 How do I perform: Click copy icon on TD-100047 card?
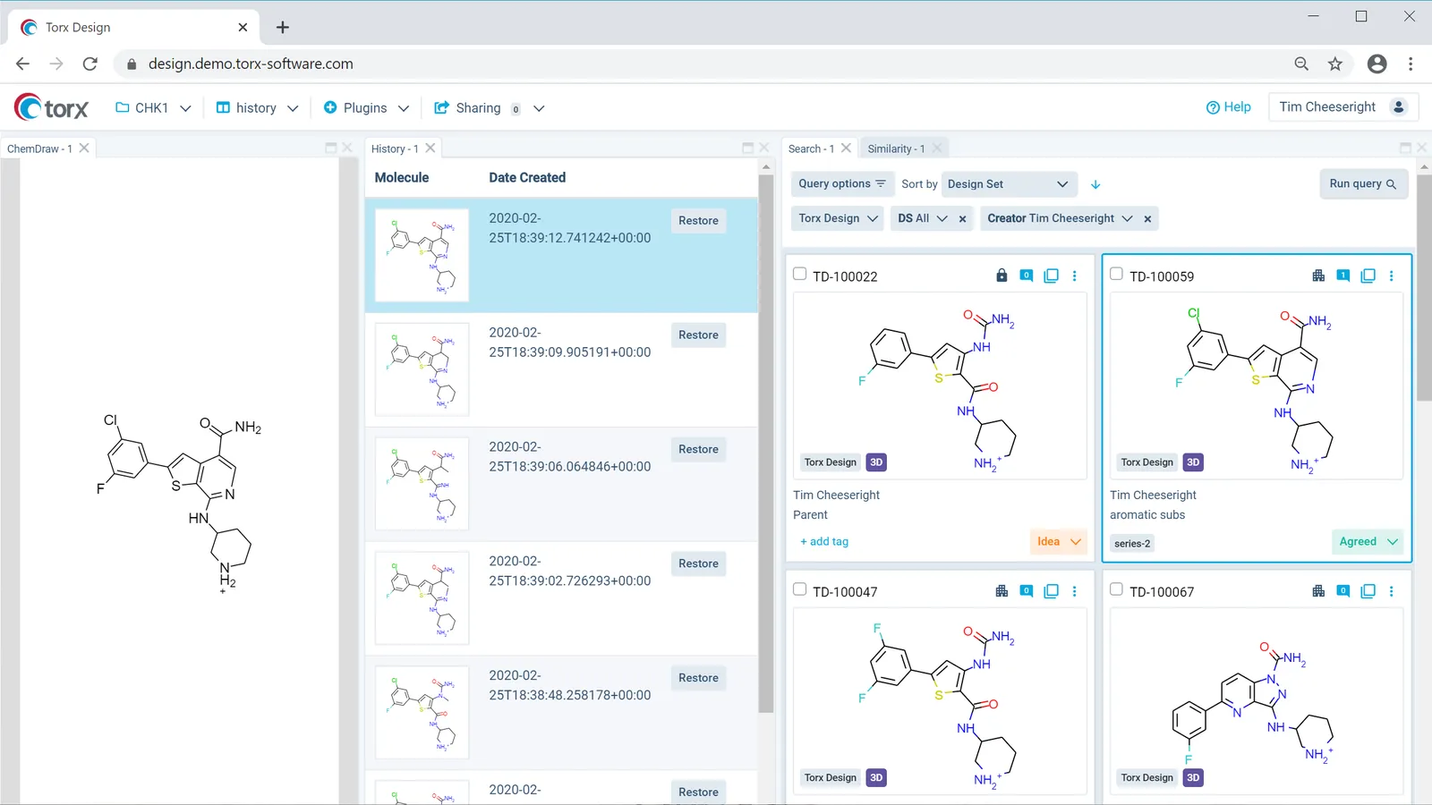click(x=1052, y=590)
